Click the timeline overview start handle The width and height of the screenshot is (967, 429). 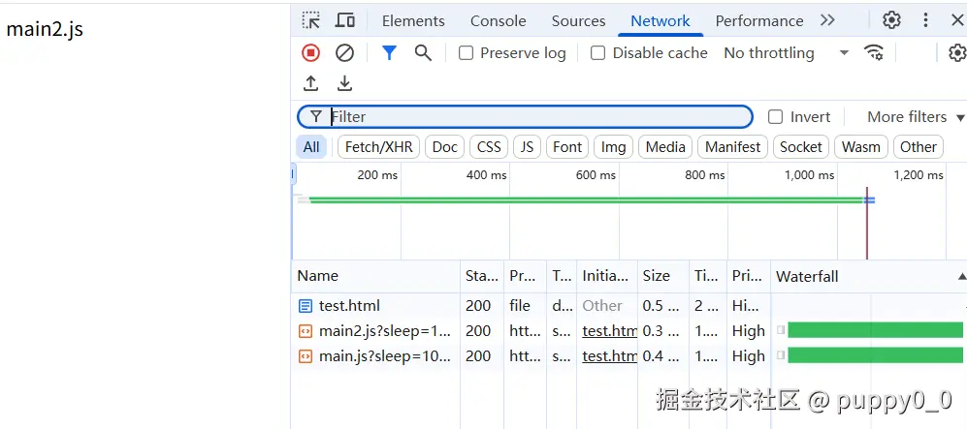point(294,175)
